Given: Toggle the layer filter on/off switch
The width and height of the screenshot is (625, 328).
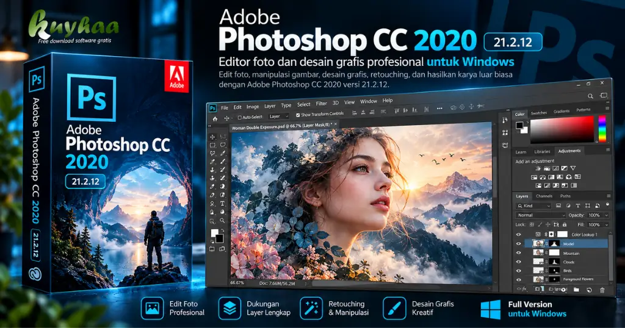Looking at the screenshot, I should click(607, 204).
